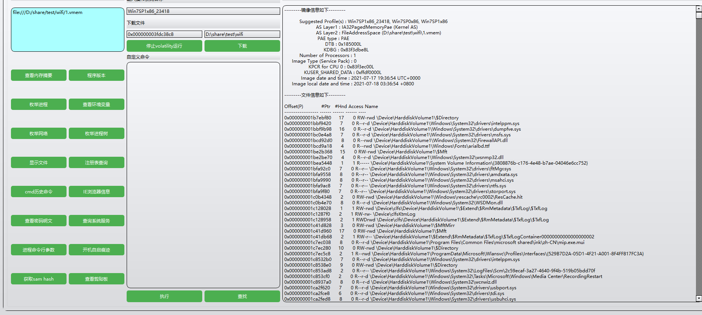Click 查看密码明文 button
Screen dimensions: 702x315
[x=39, y=221]
